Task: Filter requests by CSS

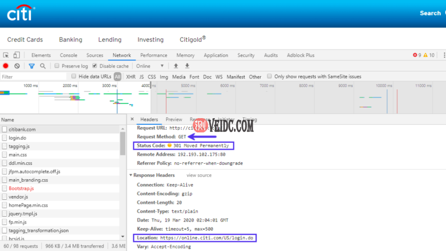Action: (x=152, y=77)
